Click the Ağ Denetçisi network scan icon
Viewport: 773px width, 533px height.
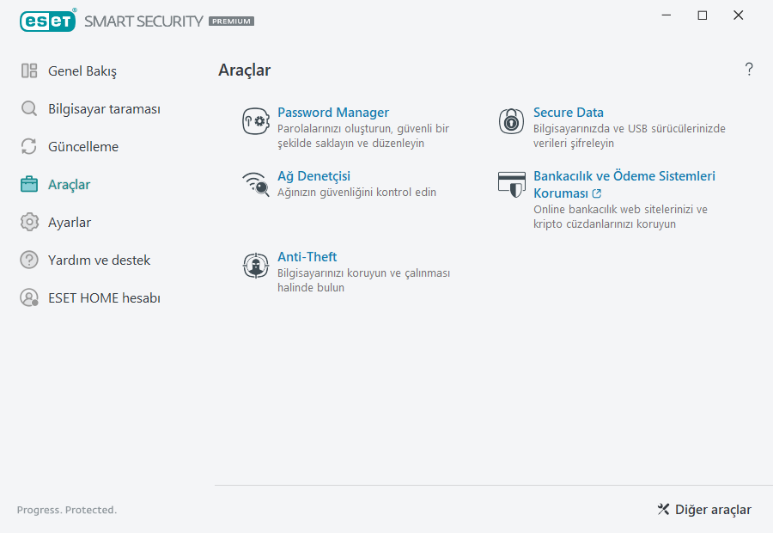(254, 186)
